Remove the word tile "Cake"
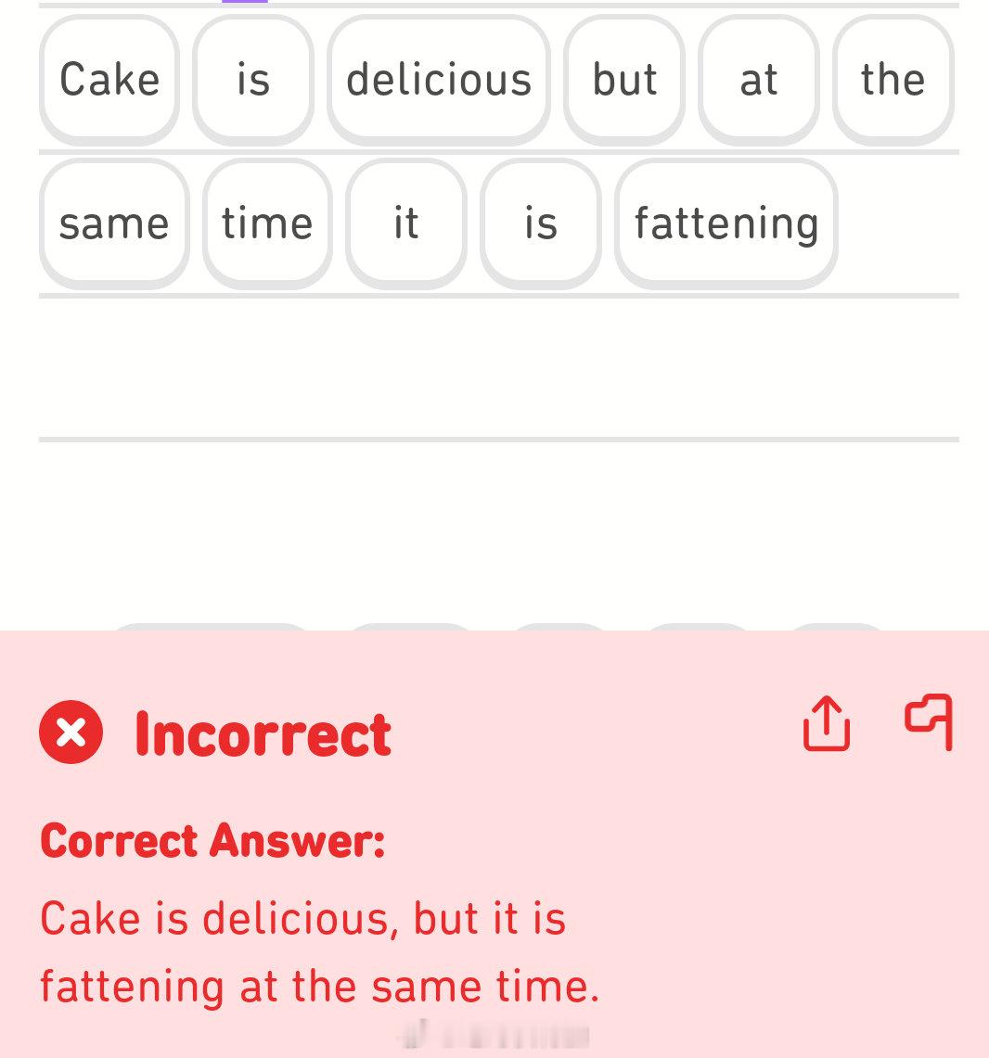The image size is (989, 1058). (109, 80)
